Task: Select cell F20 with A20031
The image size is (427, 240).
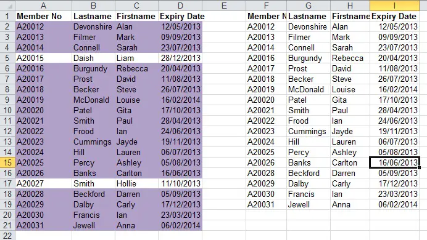Action: [x=266, y=204]
